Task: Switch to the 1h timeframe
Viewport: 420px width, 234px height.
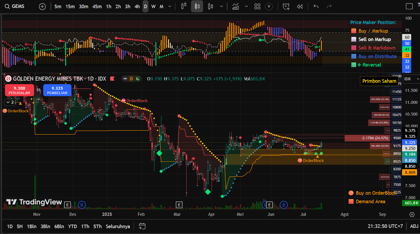Action: (x=109, y=6)
